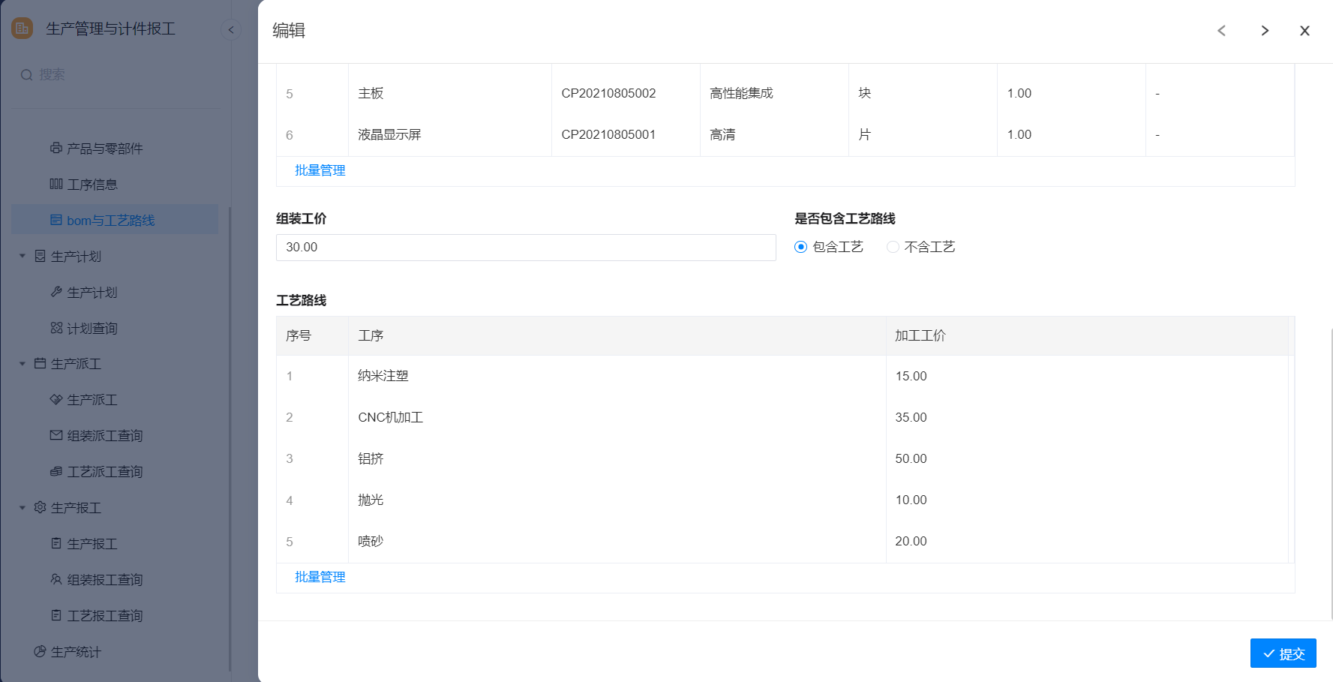Click the CP20210805001 code cell
The image size is (1333, 682).
(626, 134)
